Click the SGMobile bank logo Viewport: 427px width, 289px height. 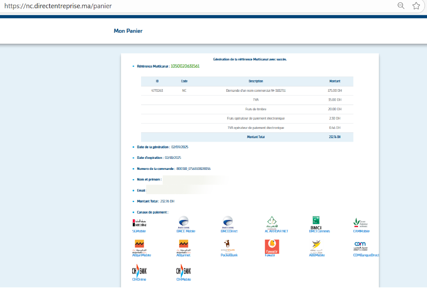click(x=139, y=223)
